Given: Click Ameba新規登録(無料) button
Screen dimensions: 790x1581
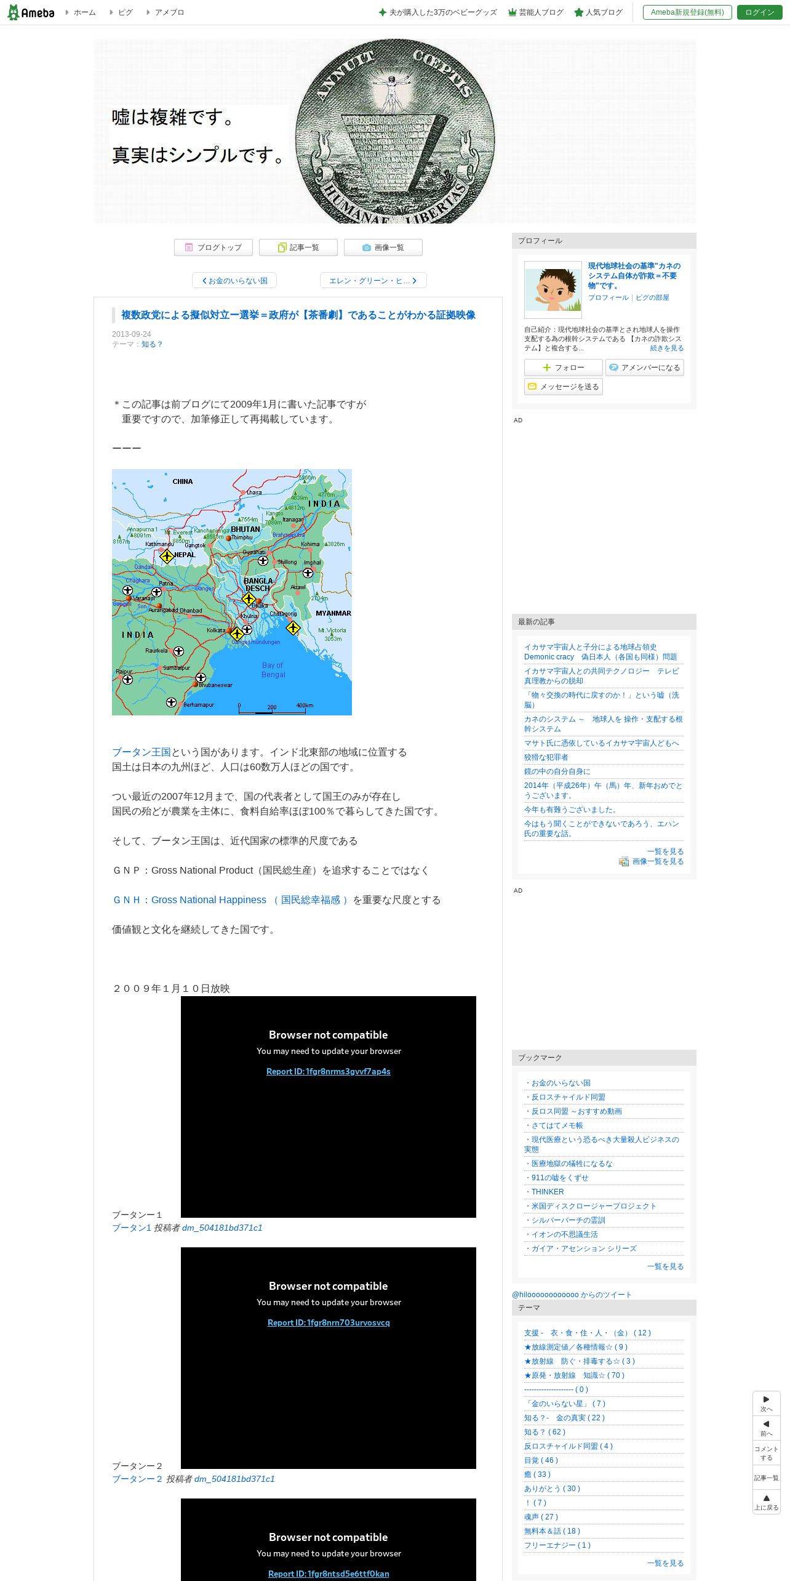Looking at the screenshot, I should click(x=687, y=12).
